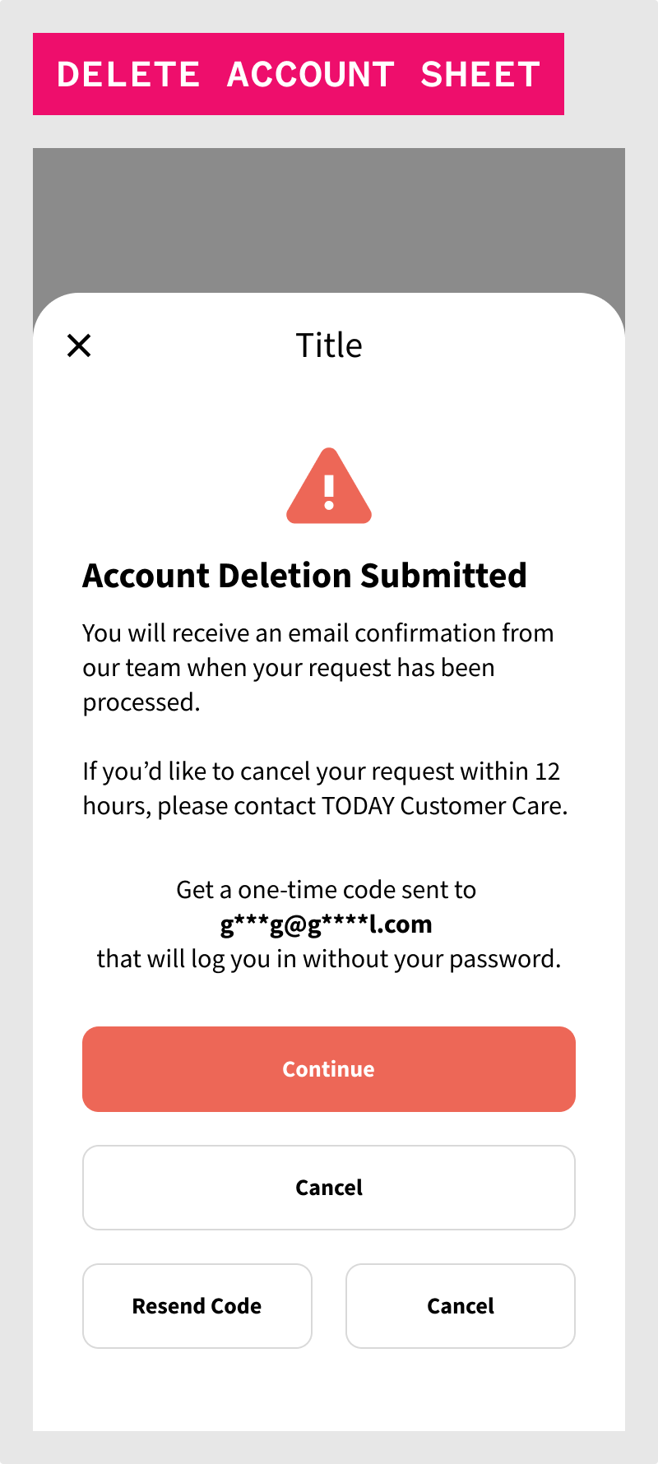Click the full-width Cancel button below Continue
This screenshot has height=1464, width=658.
tap(329, 1188)
